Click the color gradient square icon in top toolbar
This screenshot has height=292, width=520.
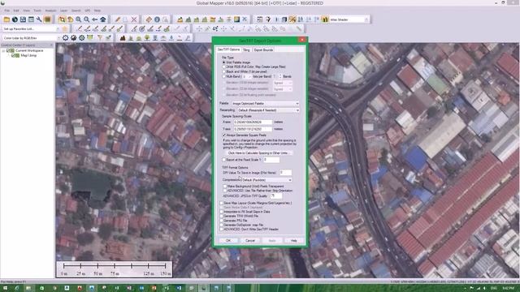[x=236, y=19]
